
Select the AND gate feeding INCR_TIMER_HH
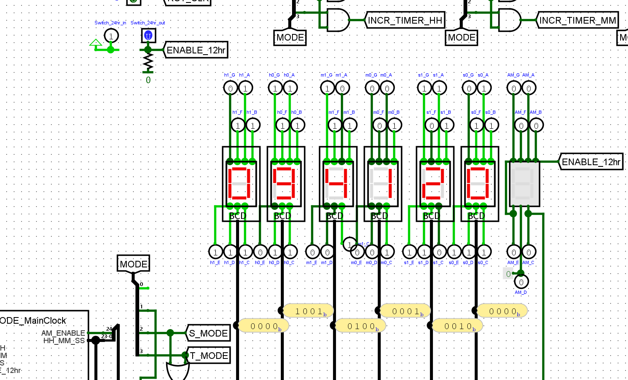click(x=337, y=20)
